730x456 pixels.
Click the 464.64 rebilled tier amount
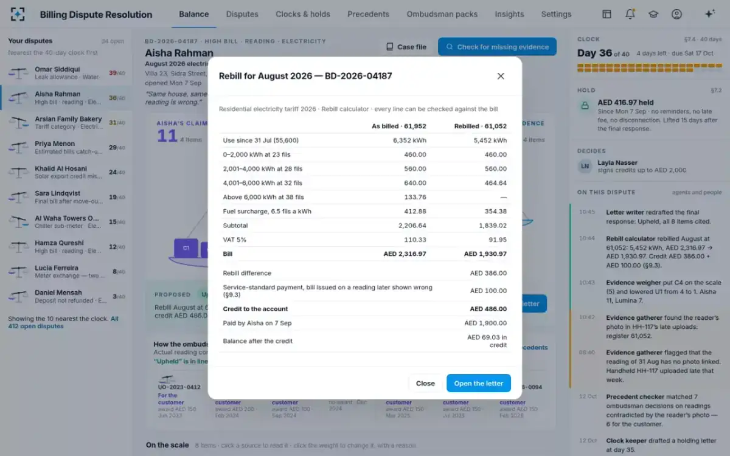click(496, 183)
